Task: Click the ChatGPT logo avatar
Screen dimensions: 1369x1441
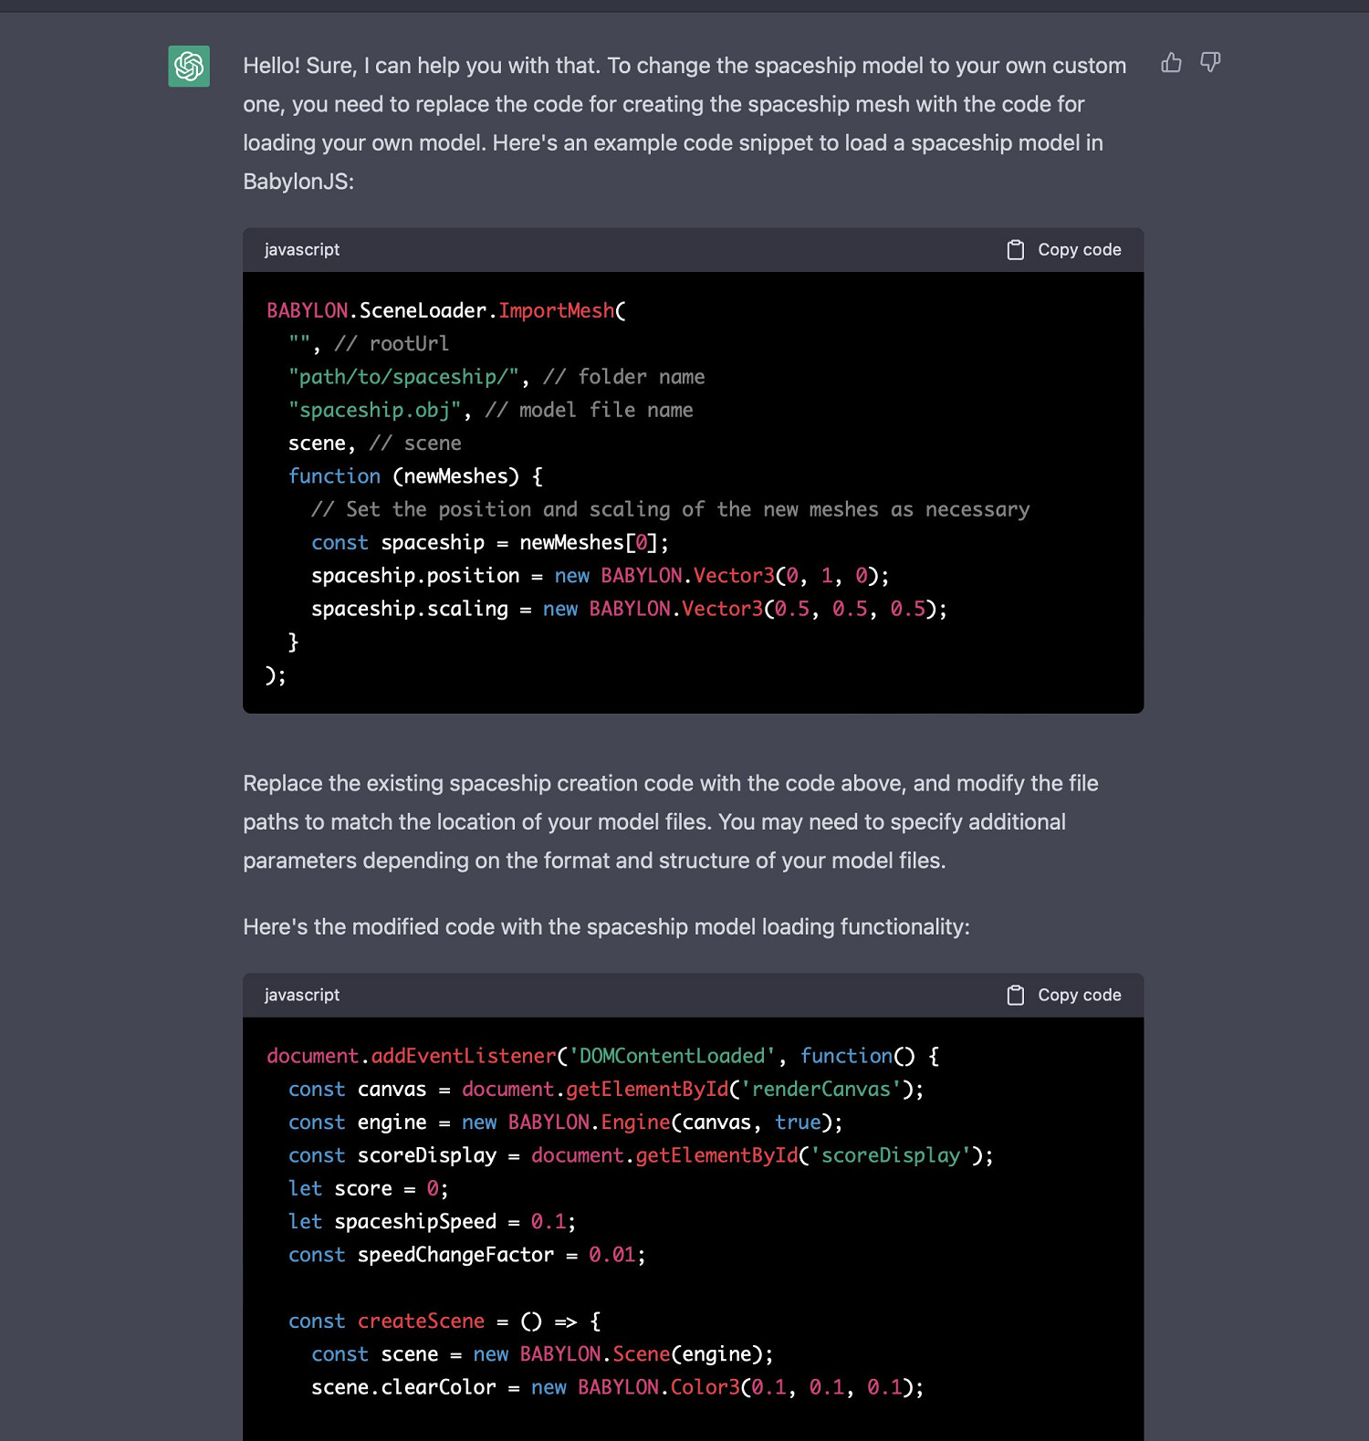Action: click(189, 67)
